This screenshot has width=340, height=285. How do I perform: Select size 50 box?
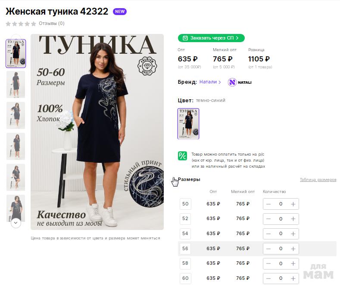pos(185,204)
